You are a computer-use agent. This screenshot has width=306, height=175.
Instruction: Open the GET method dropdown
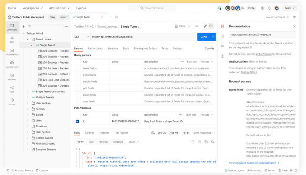tap(81, 37)
